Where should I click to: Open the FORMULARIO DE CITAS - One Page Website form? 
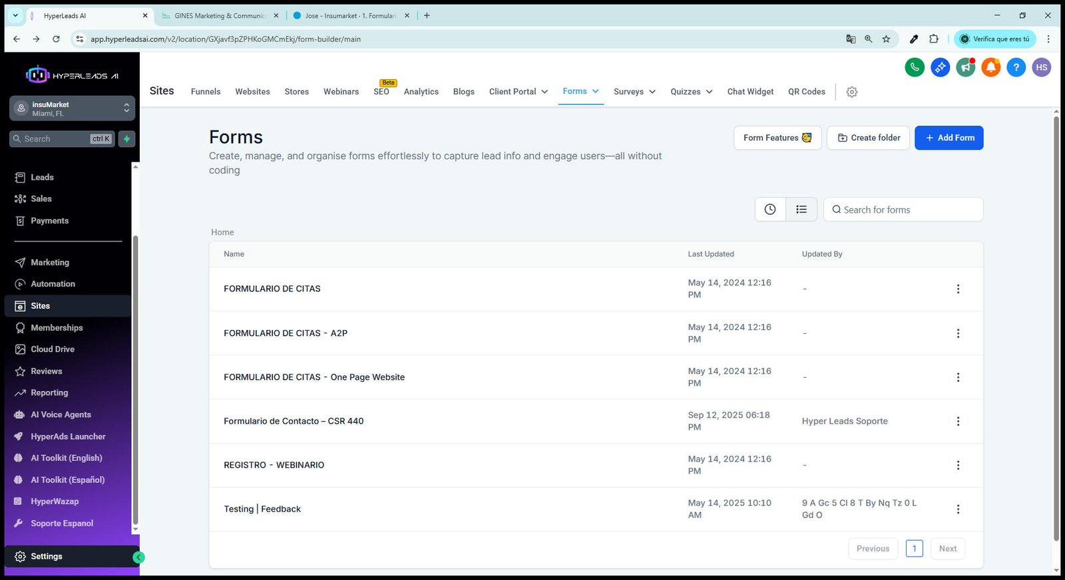314,377
